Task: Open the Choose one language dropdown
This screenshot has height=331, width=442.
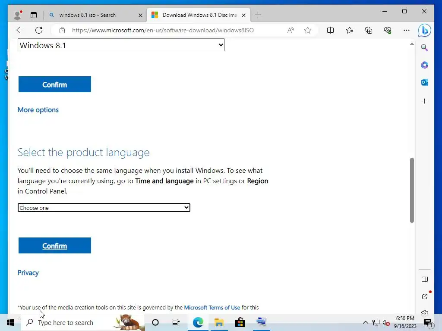Action: coord(104,208)
